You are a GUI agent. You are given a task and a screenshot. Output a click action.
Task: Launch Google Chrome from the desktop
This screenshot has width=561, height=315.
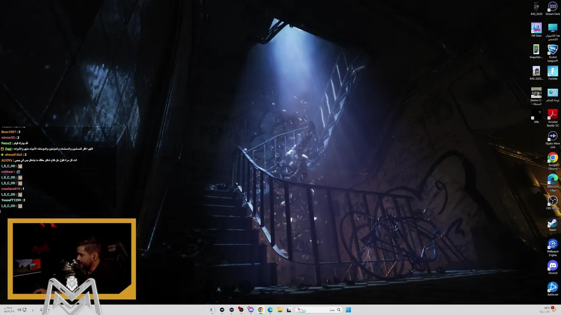pyautogui.click(x=553, y=161)
